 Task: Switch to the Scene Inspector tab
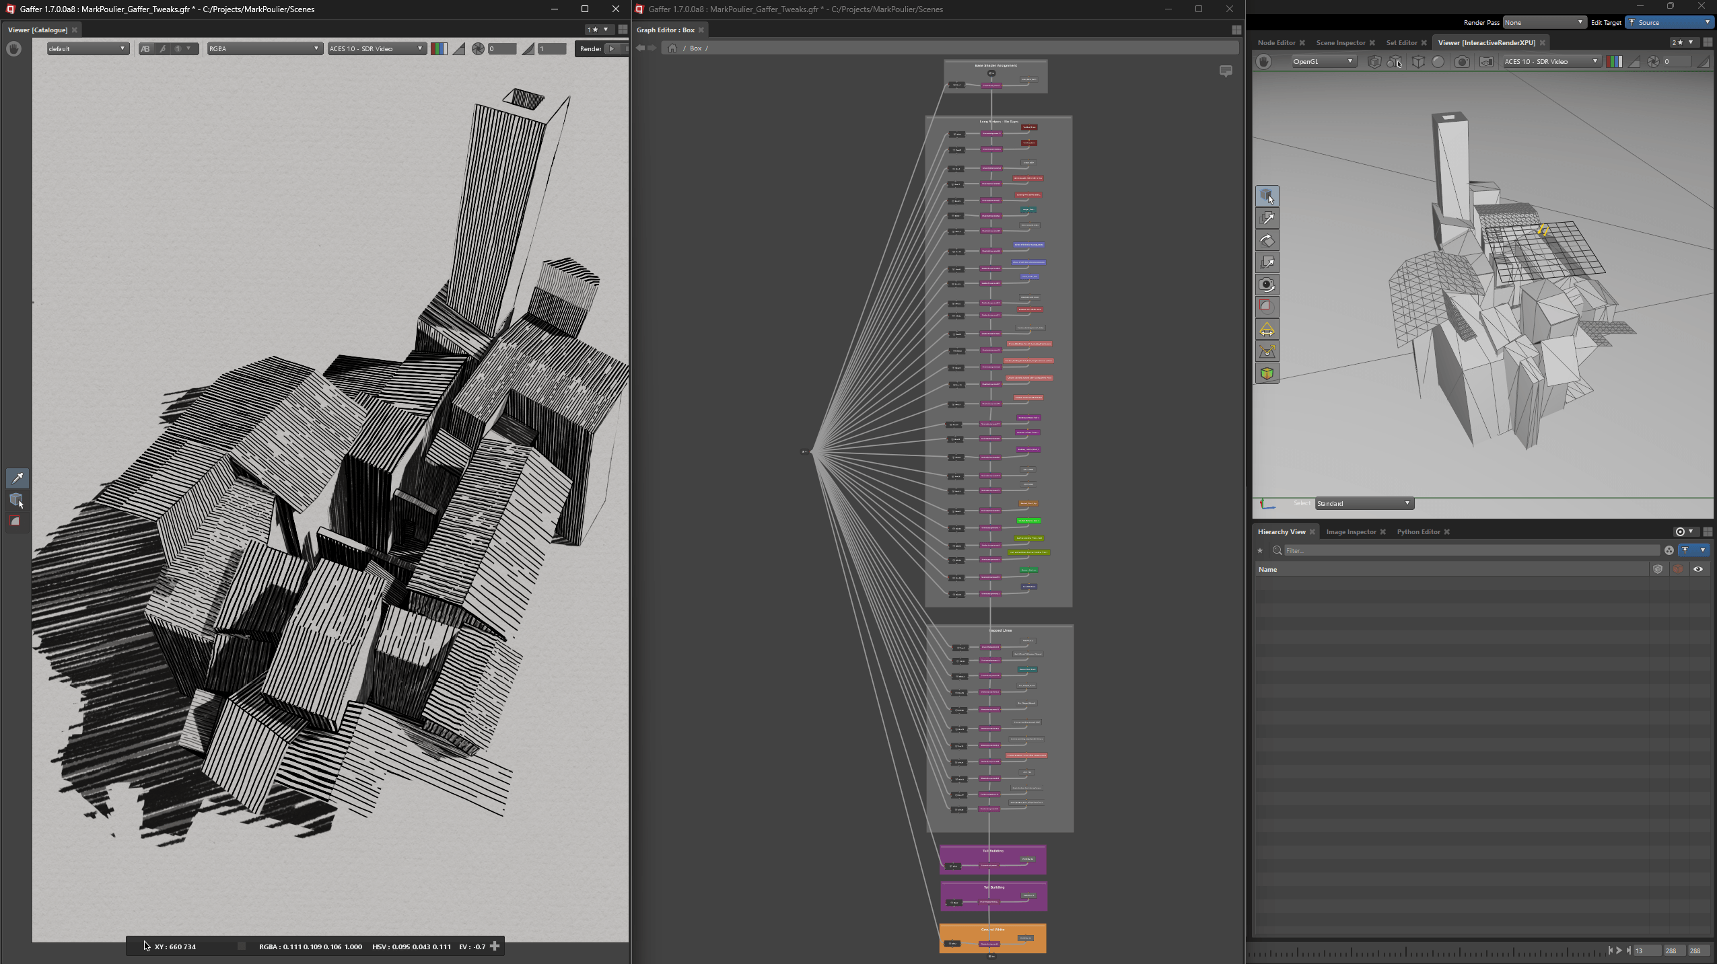coord(1340,43)
